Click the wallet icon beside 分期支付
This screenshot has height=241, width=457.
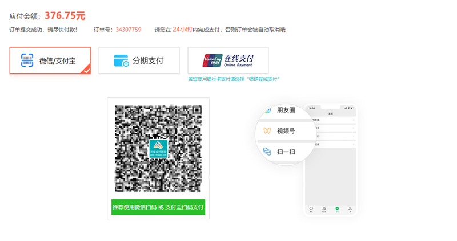pyautogui.click(x=121, y=60)
